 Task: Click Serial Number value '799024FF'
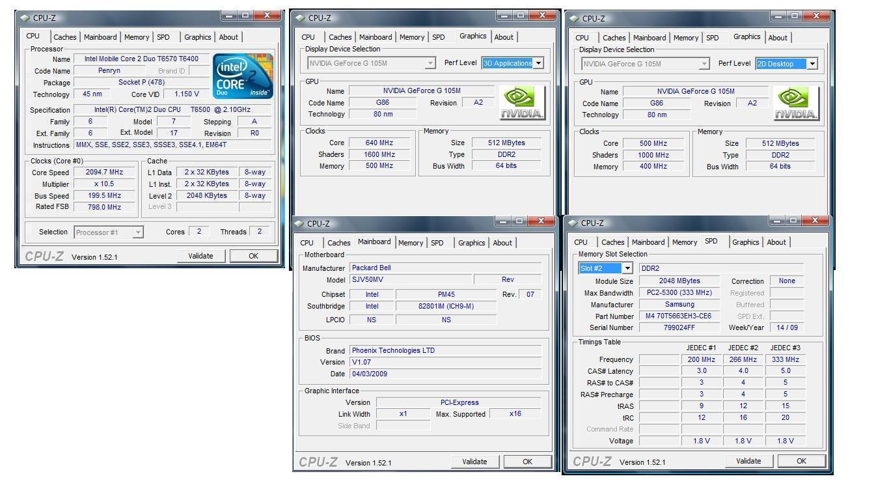[679, 327]
